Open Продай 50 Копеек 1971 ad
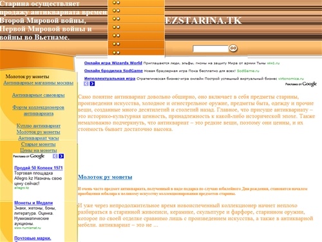This screenshot has height=242, width=322. pos(39,168)
